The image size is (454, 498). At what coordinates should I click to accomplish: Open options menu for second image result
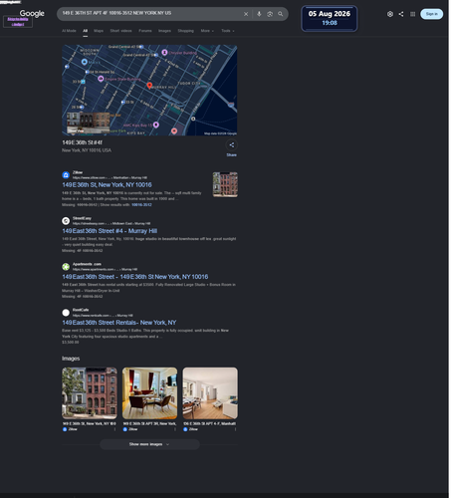[x=175, y=429]
